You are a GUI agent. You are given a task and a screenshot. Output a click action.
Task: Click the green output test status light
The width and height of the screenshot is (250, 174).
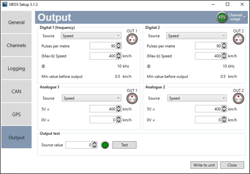[x=105, y=145]
